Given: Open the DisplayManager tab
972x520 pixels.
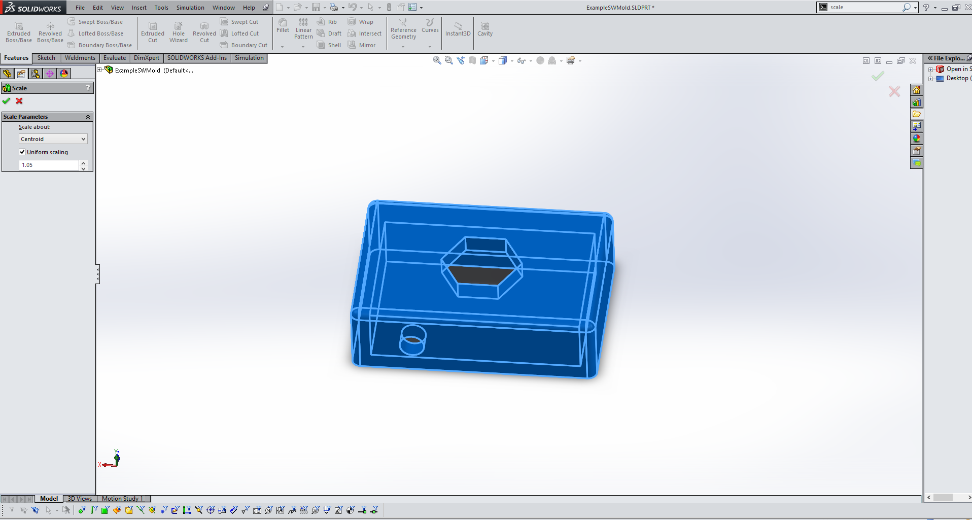Looking at the screenshot, I should pyautogui.click(x=64, y=74).
